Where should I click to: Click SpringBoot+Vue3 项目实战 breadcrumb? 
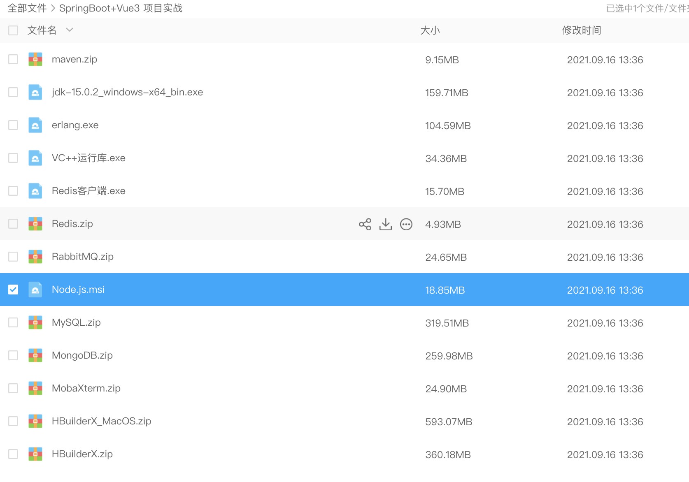click(121, 8)
